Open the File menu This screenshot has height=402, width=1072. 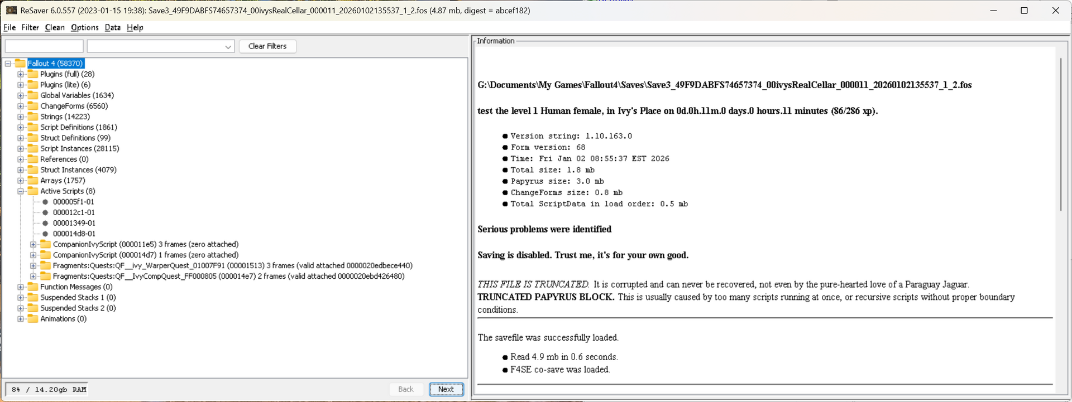(x=9, y=27)
